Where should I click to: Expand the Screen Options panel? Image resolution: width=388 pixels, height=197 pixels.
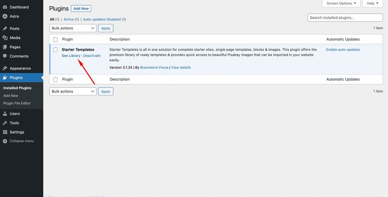[x=341, y=3]
